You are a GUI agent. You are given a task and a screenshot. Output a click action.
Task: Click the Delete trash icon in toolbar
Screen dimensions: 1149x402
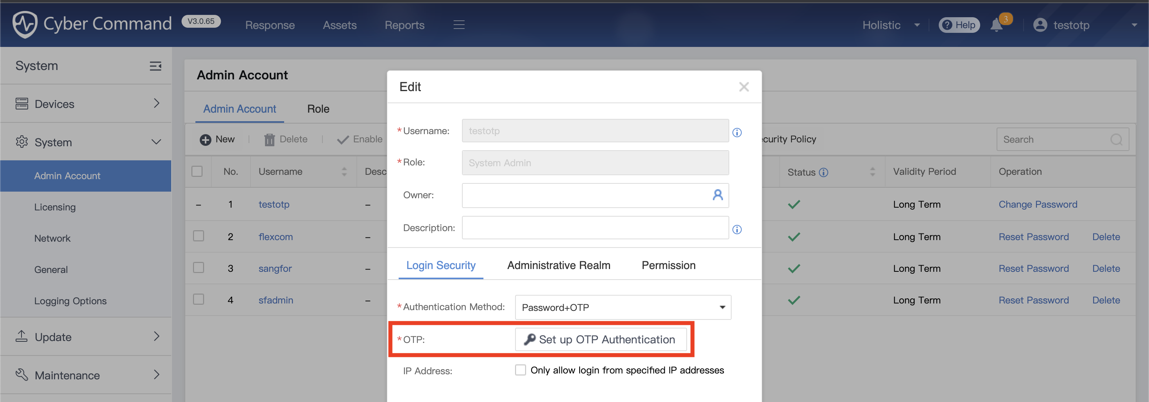click(x=269, y=139)
